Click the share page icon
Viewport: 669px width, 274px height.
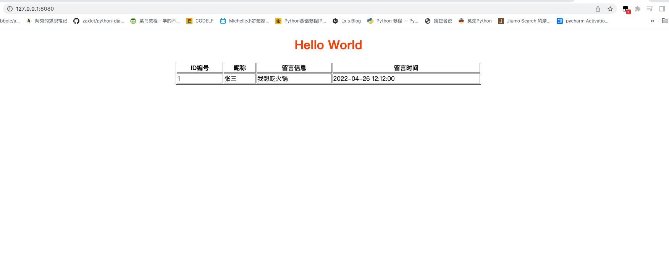coord(598,9)
